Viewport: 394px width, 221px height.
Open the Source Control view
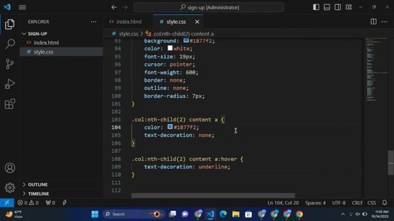(x=10, y=64)
